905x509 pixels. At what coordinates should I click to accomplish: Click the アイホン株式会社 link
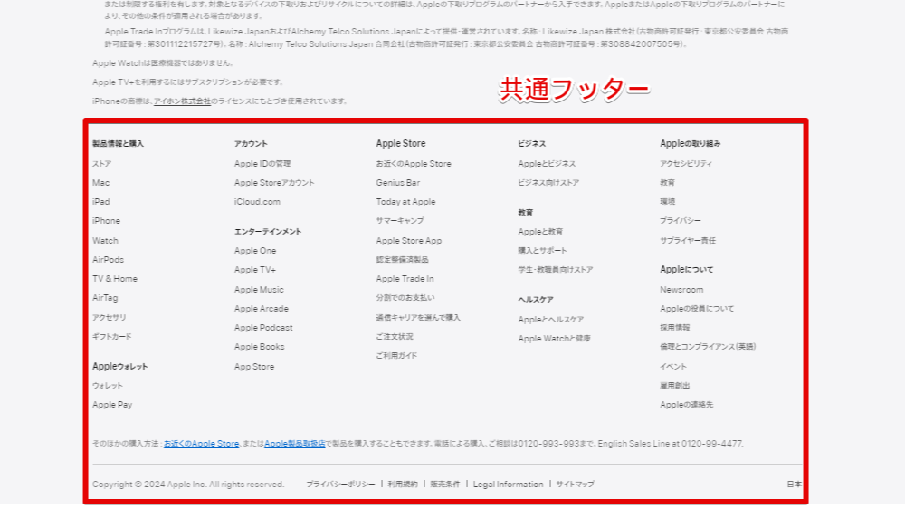pos(183,101)
